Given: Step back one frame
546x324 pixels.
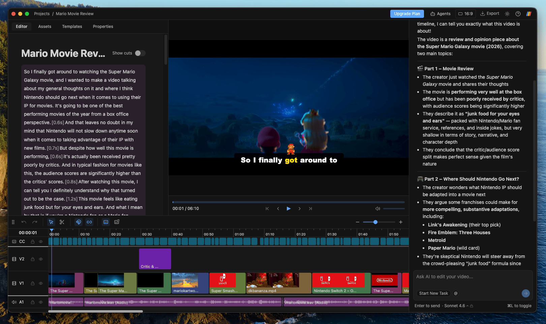Looking at the screenshot, I should 278,209.
